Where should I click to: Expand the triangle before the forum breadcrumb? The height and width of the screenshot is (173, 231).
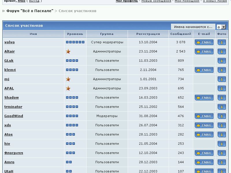pyautogui.click(x=4, y=11)
